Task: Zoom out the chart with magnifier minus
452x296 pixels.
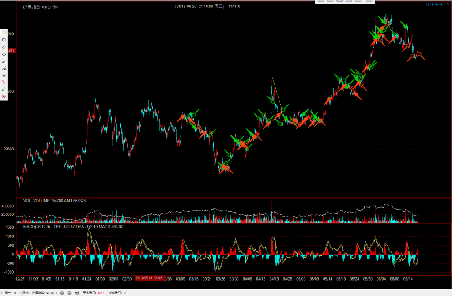Action: coord(432,4)
